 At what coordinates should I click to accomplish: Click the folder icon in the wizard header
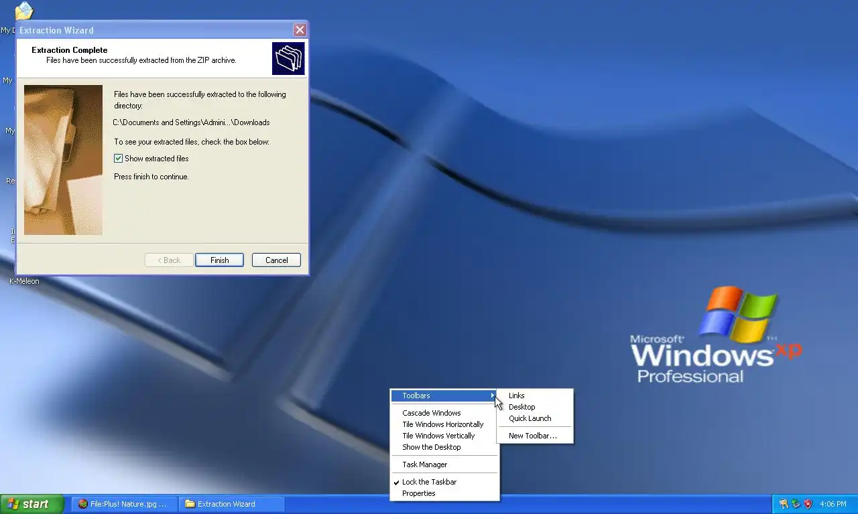tap(288, 58)
